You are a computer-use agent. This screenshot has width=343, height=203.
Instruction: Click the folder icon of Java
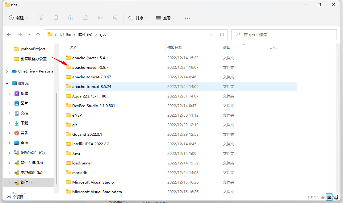click(x=69, y=153)
